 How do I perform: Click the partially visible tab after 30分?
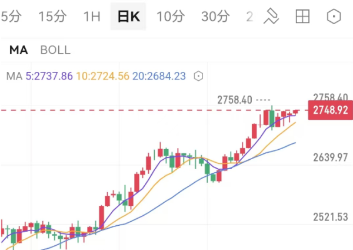pyautogui.click(x=249, y=17)
